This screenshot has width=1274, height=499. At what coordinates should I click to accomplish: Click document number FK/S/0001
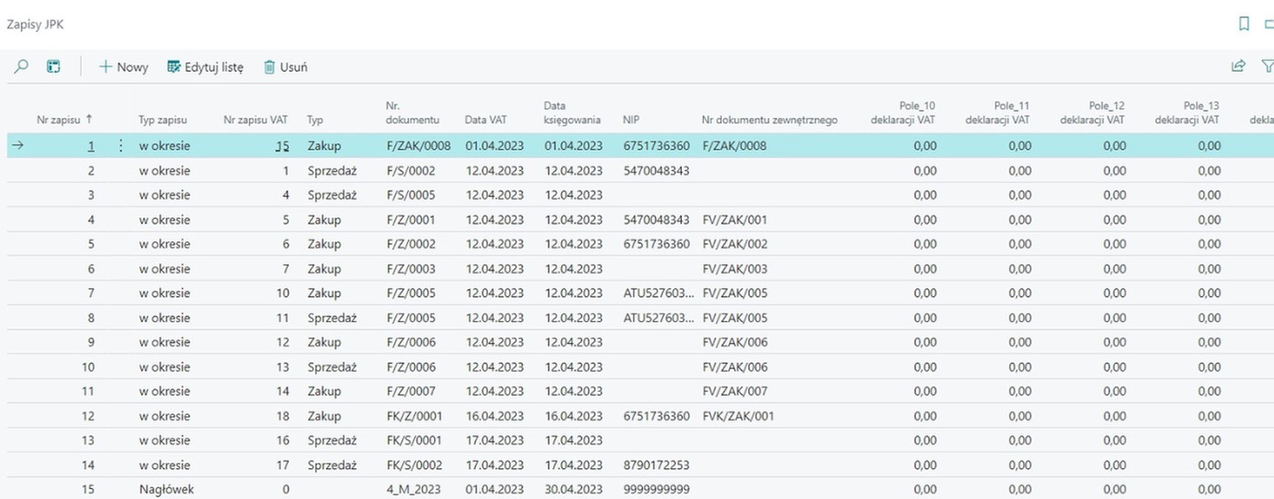pos(414,440)
